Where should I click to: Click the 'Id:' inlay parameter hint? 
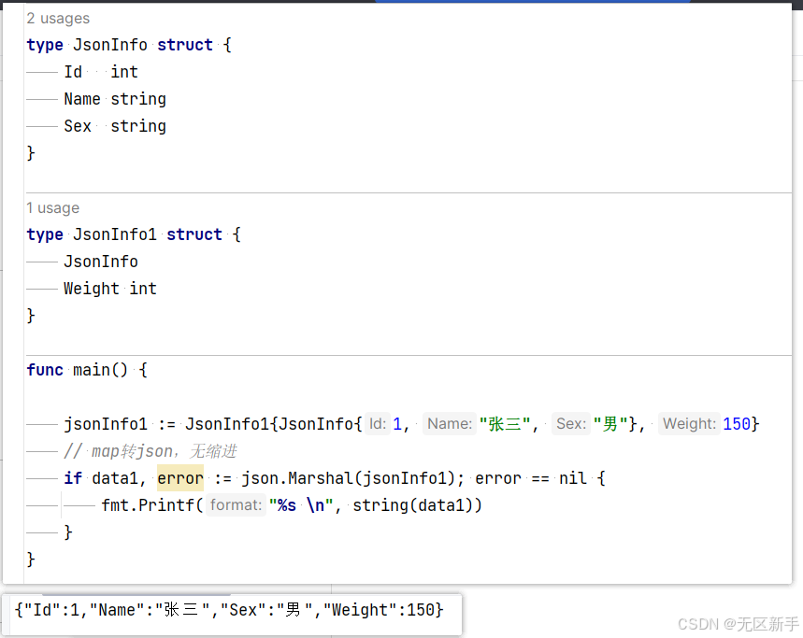378,424
